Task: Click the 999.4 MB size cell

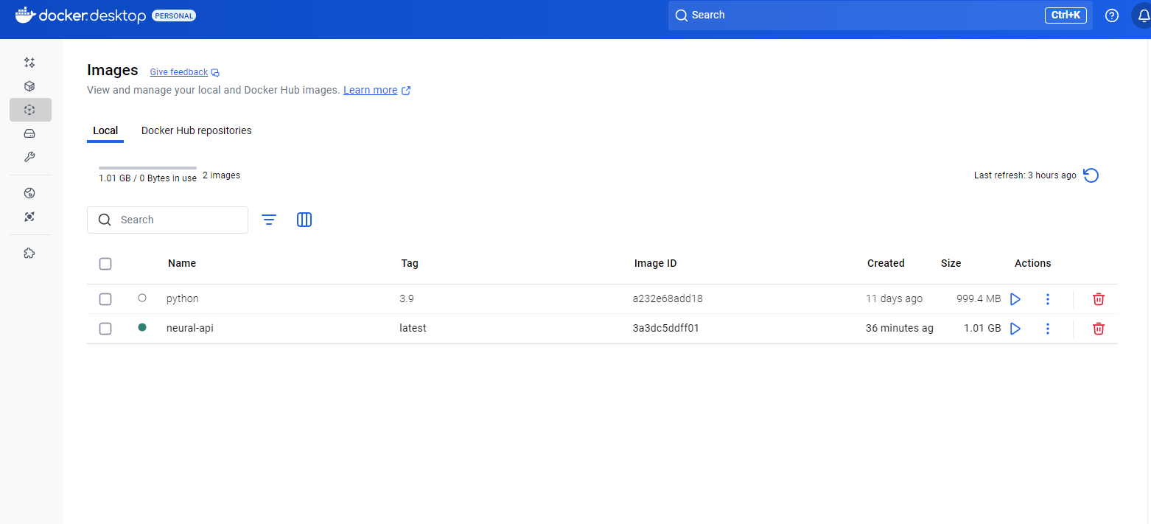Action: click(x=979, y=298)
